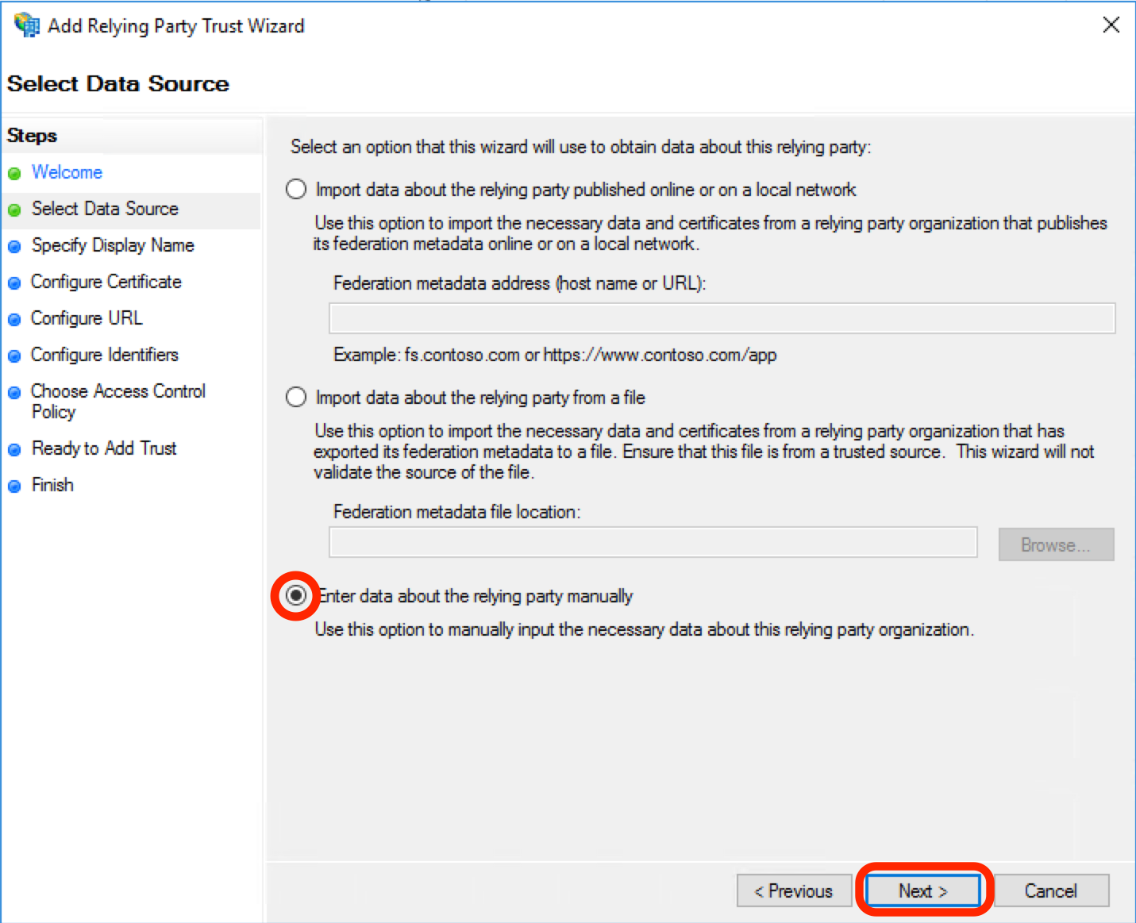1136x923 pixels.
Task: Click the blue dot beside Configure Certificate
Action: click(x=14, y=282)
